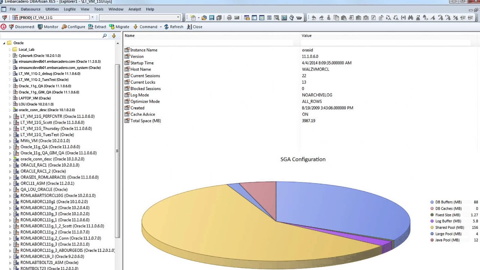480x270 pixels.
Task: Refresh the explorer view
Action: click(x=174, y=27)
